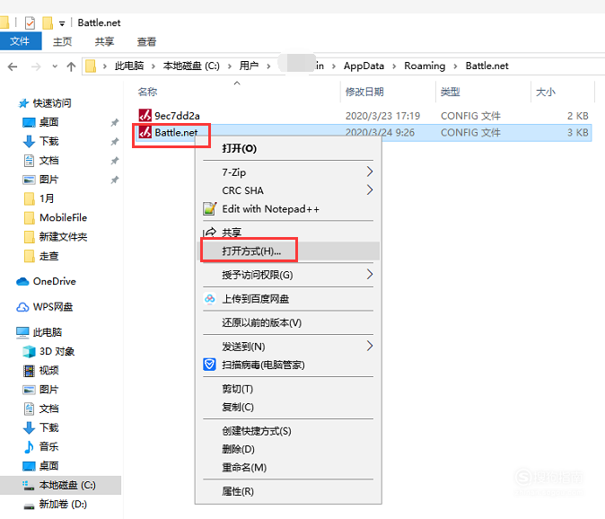Click the 下载 arrow icon under quick access
Viewport: 605px width, 519px height.
pos(29,141)
